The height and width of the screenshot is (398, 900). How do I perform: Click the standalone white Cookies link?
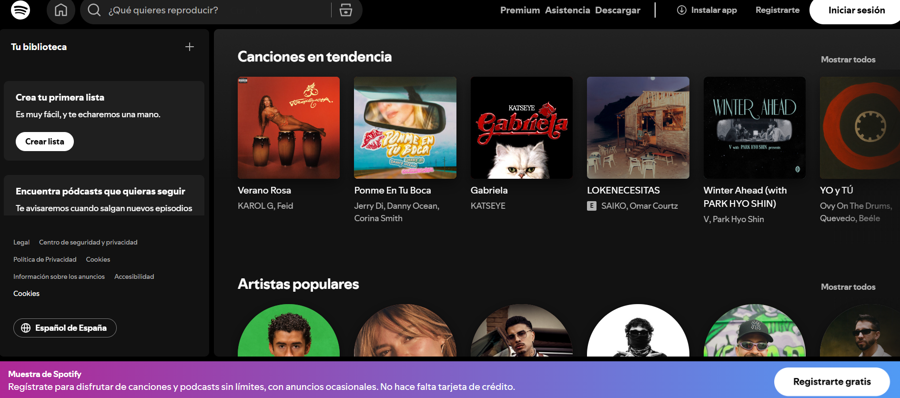click(26, 294)
